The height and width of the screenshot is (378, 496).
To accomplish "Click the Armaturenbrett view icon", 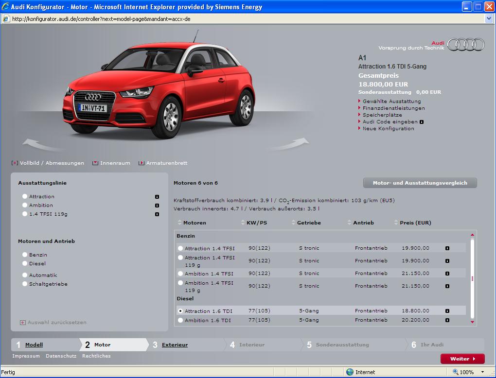I will coord(142,163).
